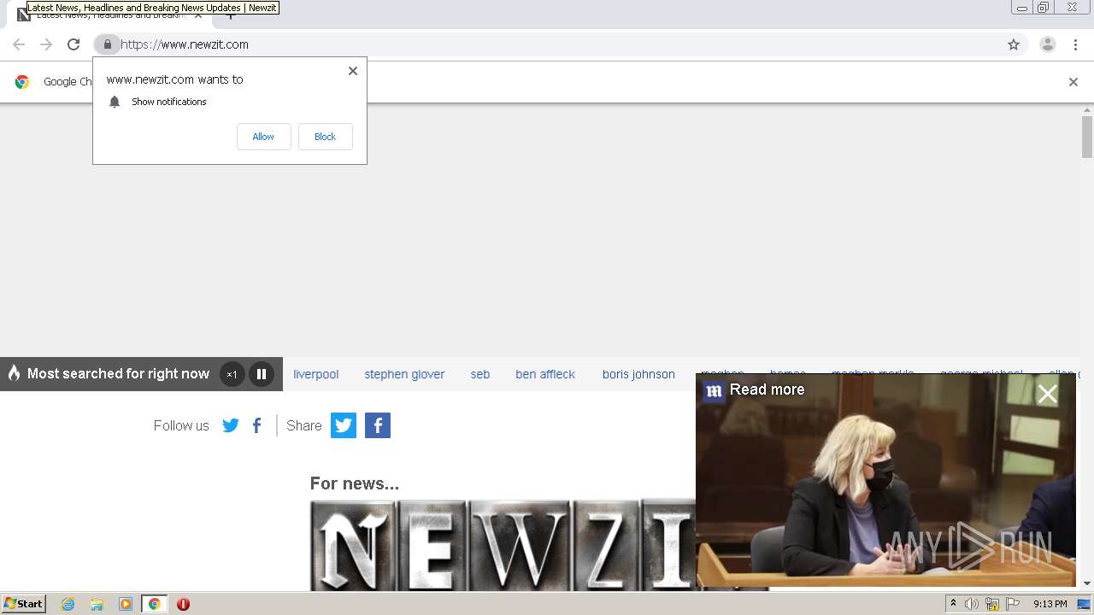The height and width of the screenshot is (615, 1094).
Task: Open the Windows Start menu
Action: point(24,604)
